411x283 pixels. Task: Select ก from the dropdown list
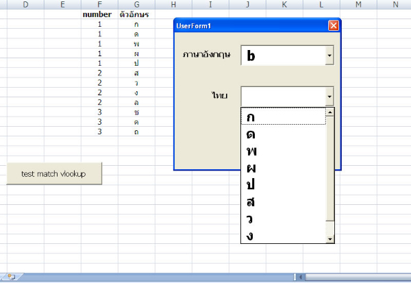point(284,116)
